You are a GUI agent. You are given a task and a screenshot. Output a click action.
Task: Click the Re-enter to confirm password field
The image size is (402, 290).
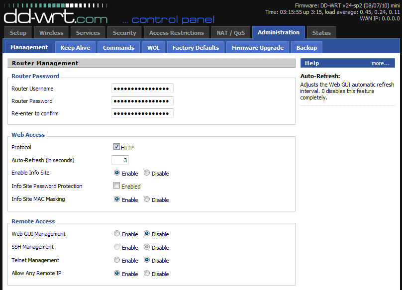(142, 113)
